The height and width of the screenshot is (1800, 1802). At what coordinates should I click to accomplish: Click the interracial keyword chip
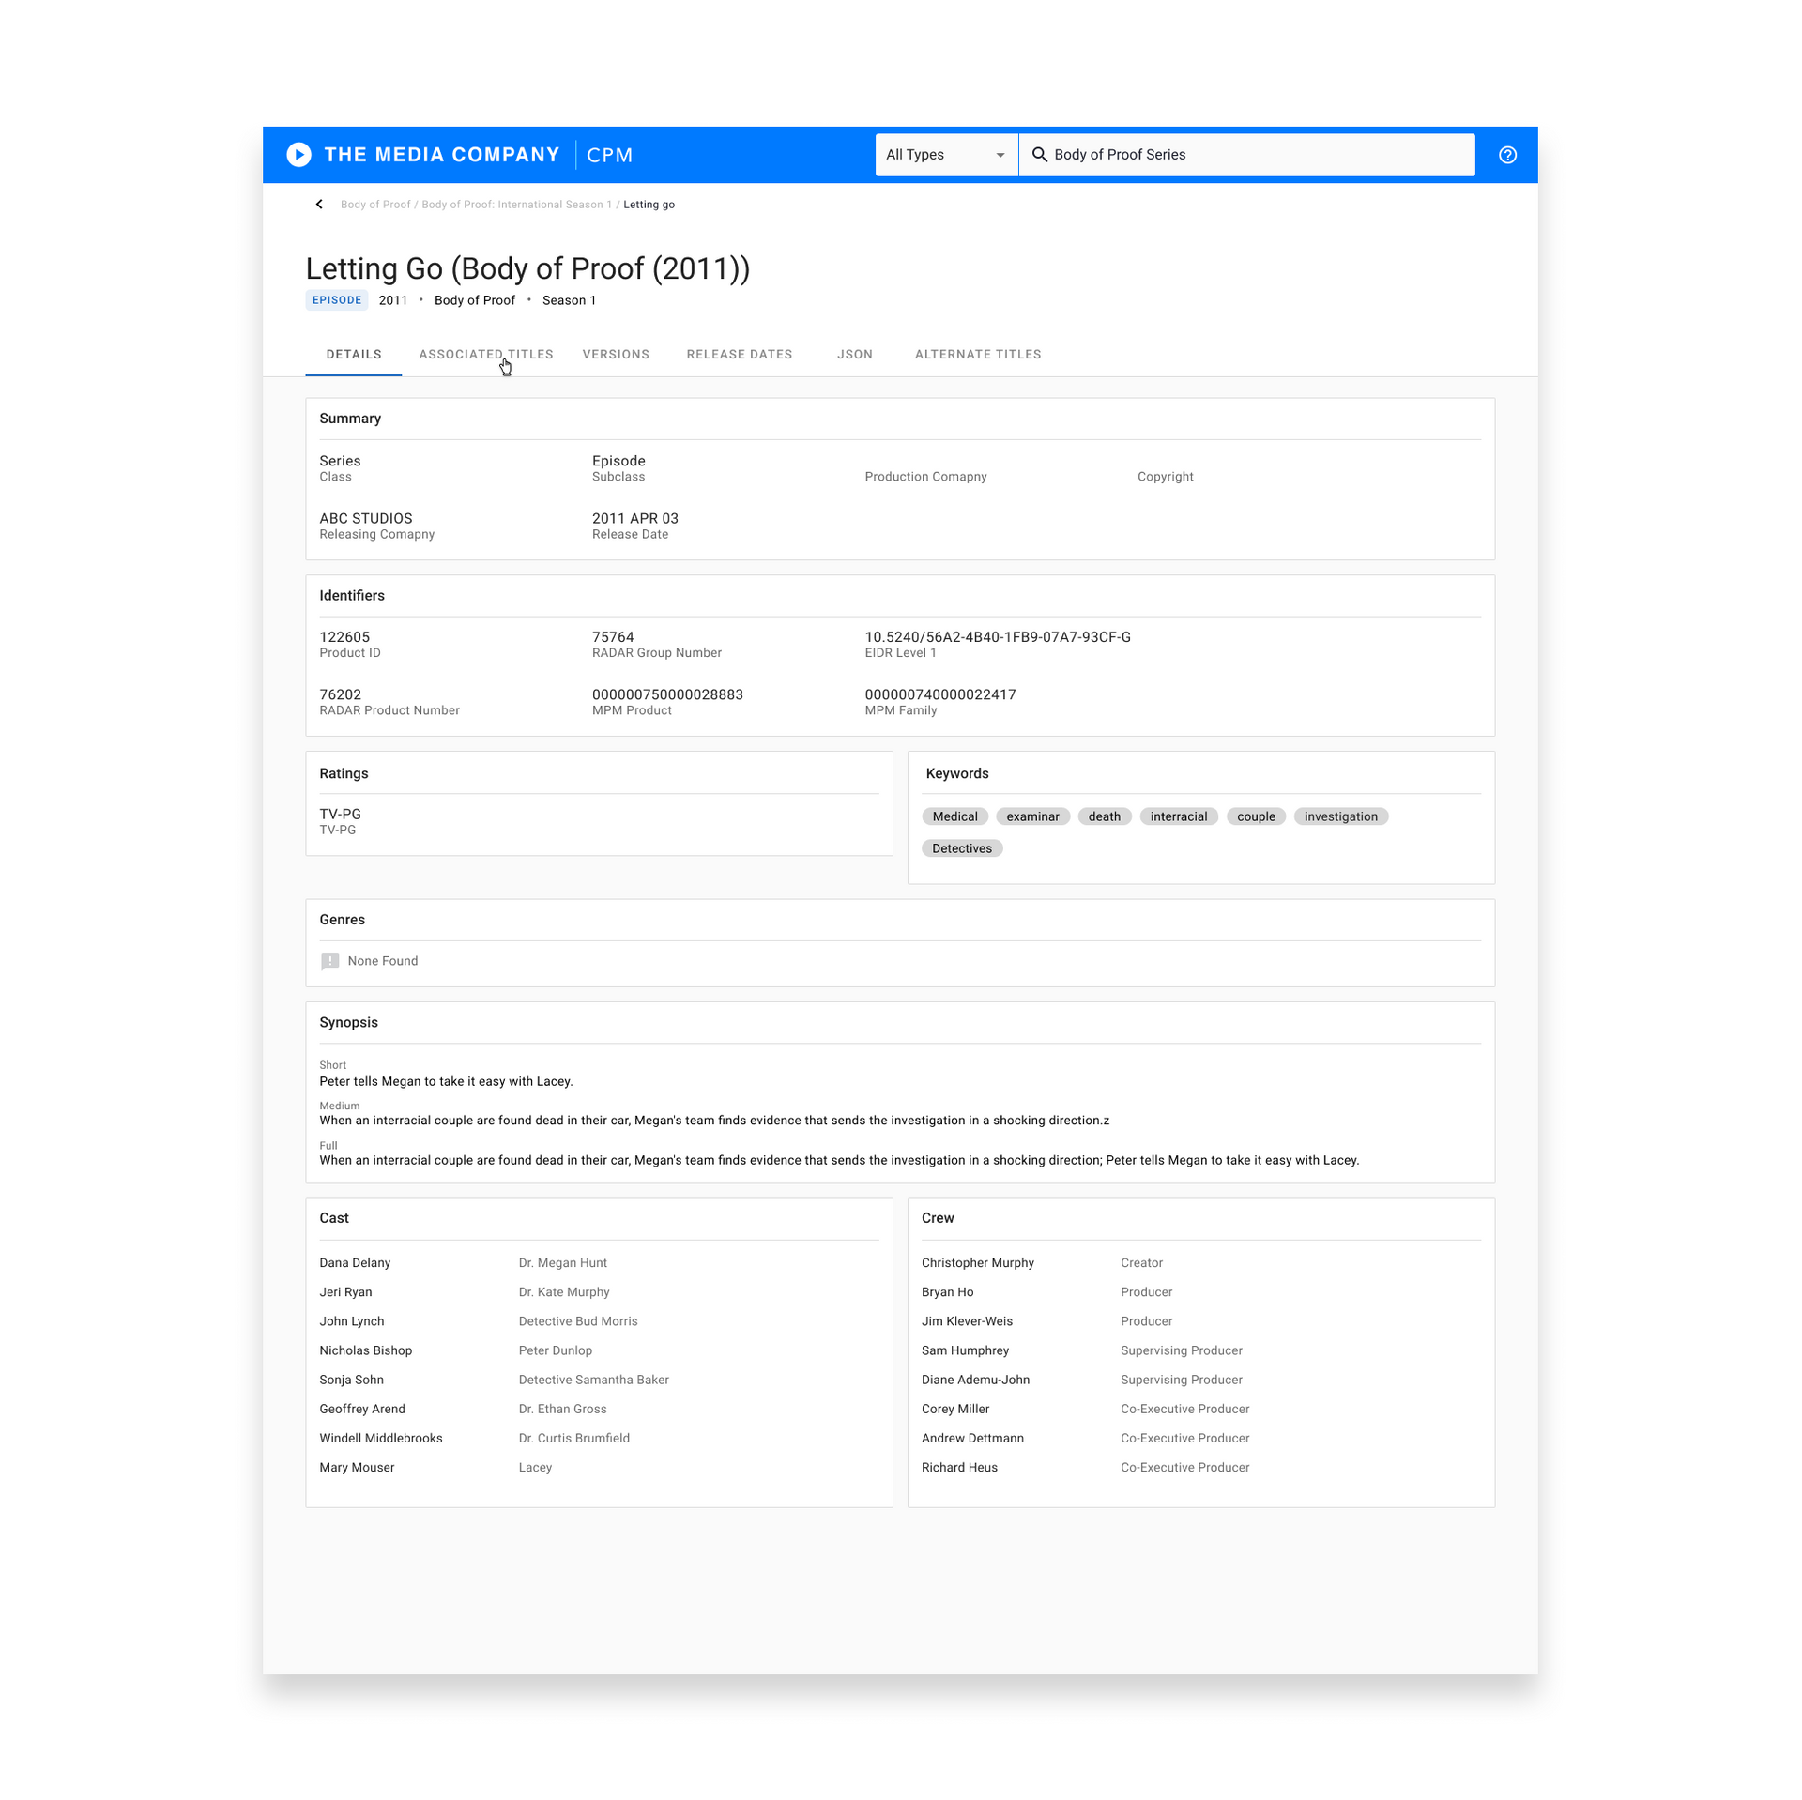1178,816
